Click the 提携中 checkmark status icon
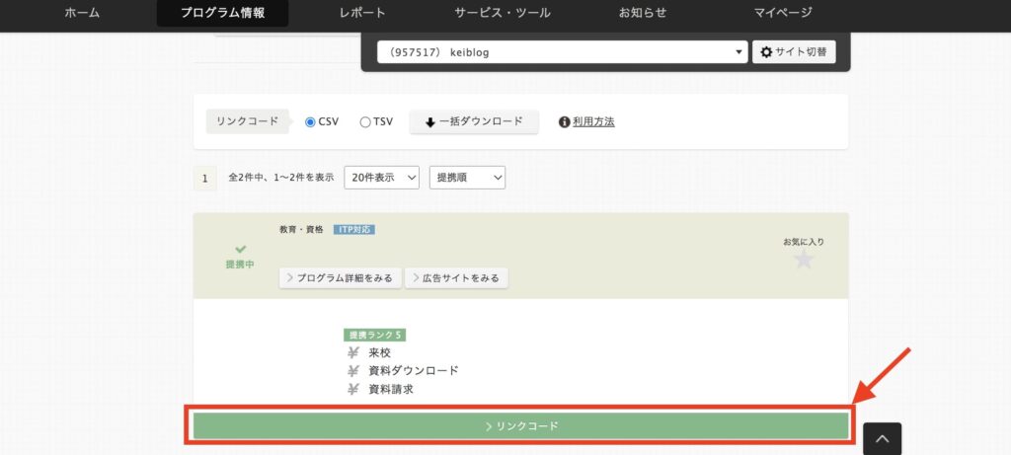Screen dimensions: 1011x455 point(240,249)
